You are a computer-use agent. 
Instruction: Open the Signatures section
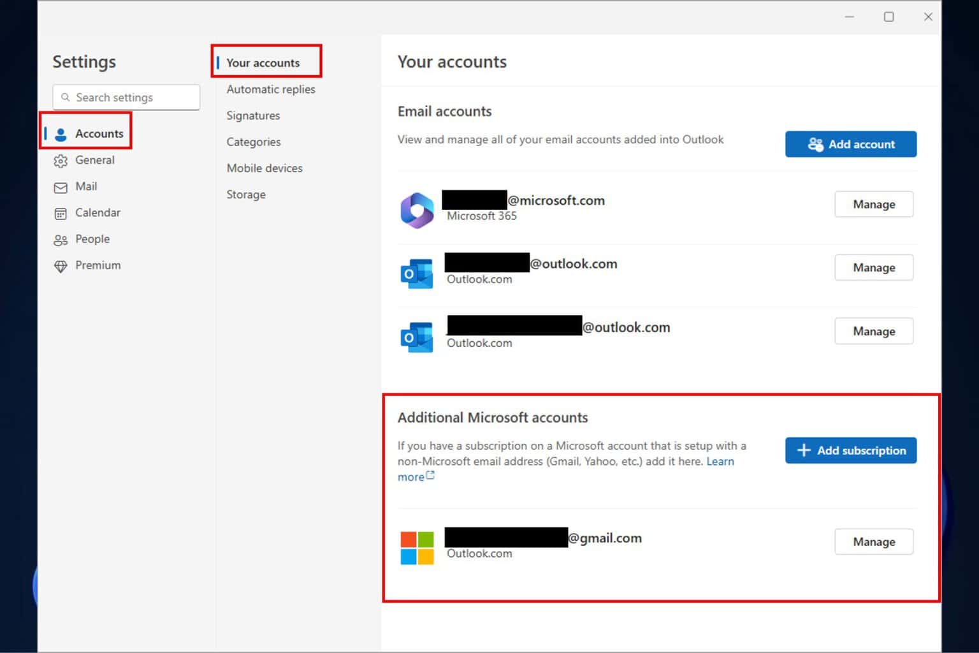coord(253,115)
